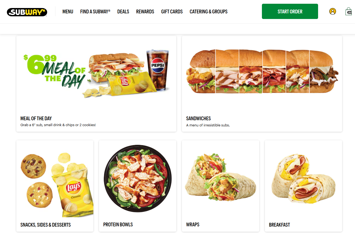Viewport: 355px width, 233px height.
Task: Click the Sandwiches category title
Action: 199,118
